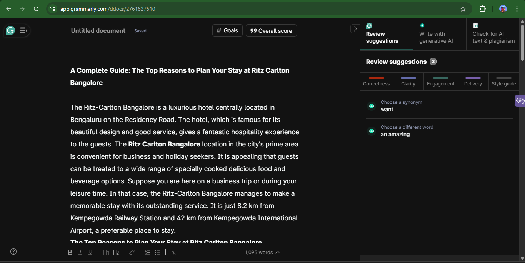Open help with the question mark icon

tap(13, 251)
